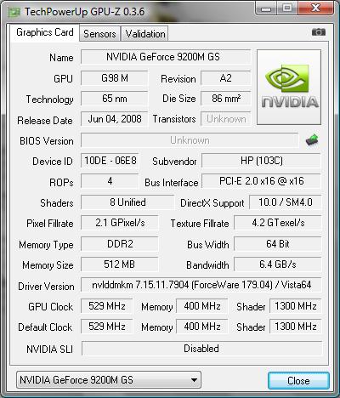Click the Bandwidth field 6.4 GB/s
This screenshot has height=398, width=340.
point(278,264)
